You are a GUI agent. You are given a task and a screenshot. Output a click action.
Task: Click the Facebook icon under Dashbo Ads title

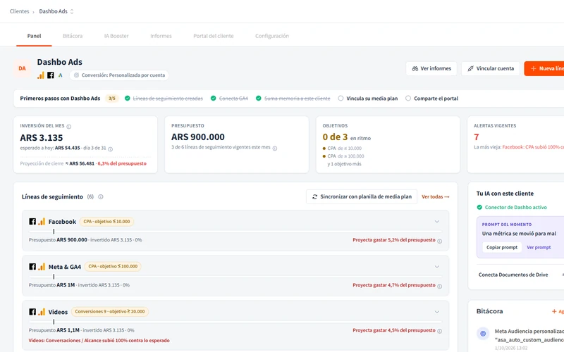click(x=51, y=75)
